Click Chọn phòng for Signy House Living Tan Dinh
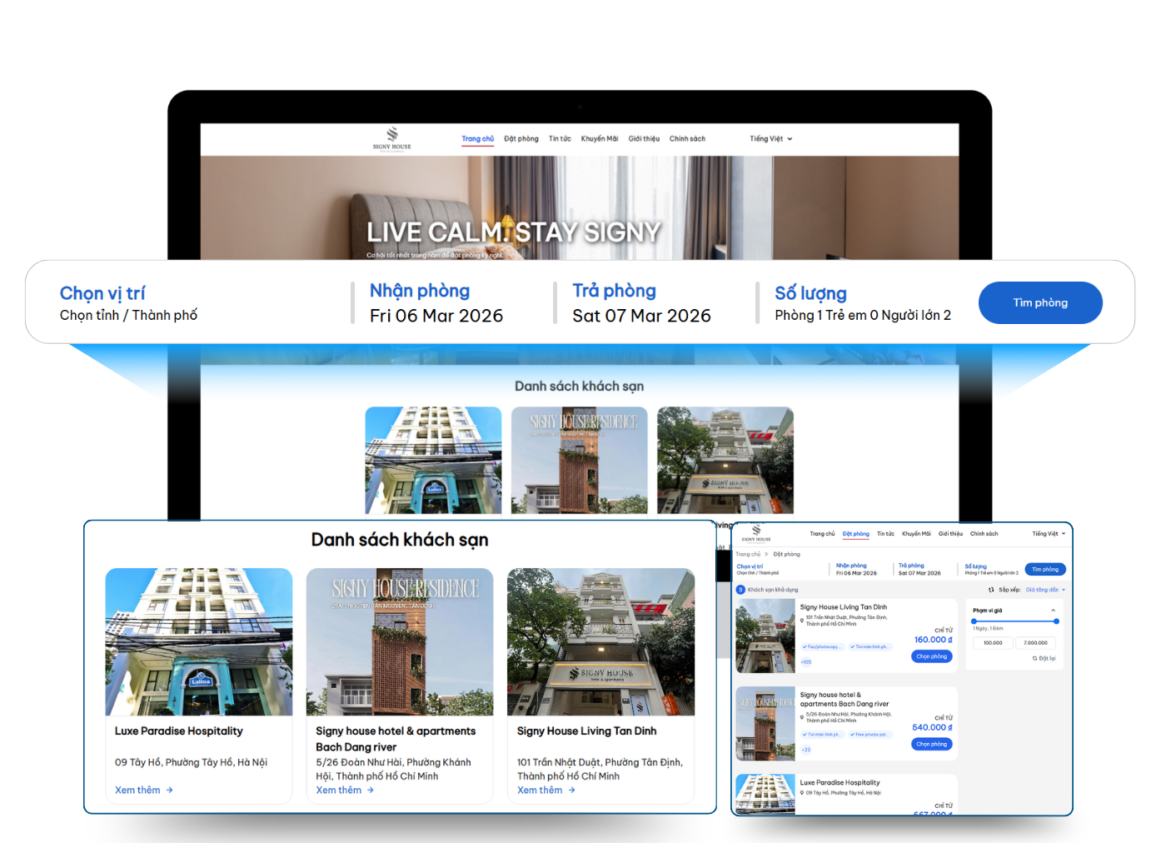Screen dimensions: 1156x843 tap(931, 656)
